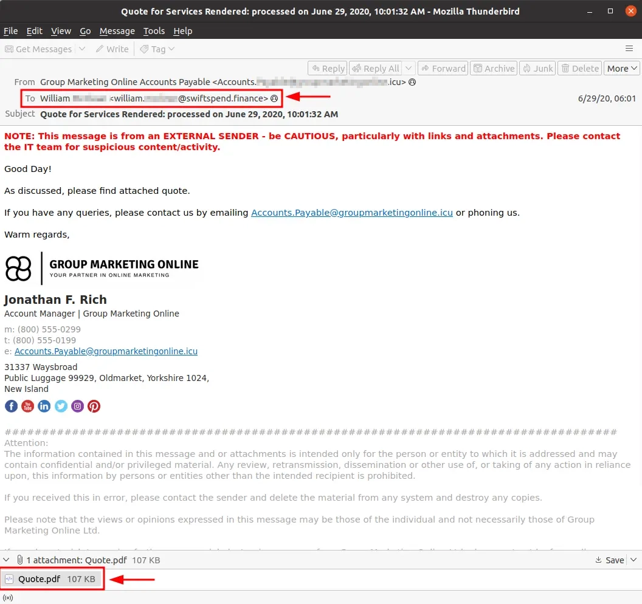Screen dimensions: 642x604
Task: Click the mobile number (800) 555-0299
Action: tap(49, 329)
